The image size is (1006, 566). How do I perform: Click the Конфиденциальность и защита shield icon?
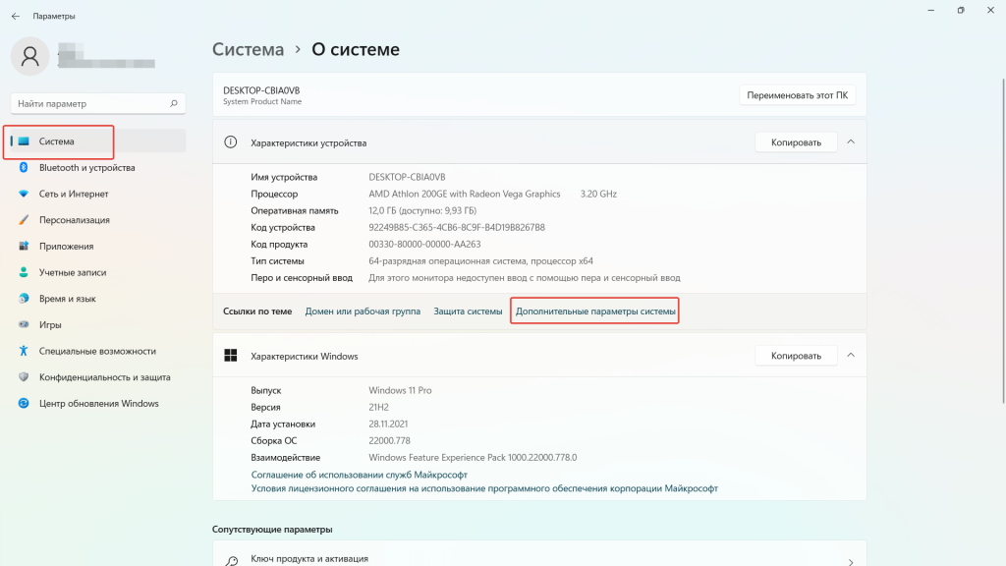pos(24,377)
